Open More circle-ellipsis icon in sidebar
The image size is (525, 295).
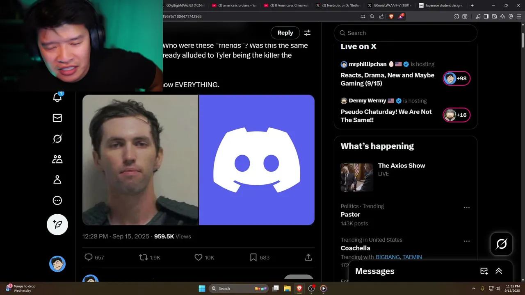(57, 200)
